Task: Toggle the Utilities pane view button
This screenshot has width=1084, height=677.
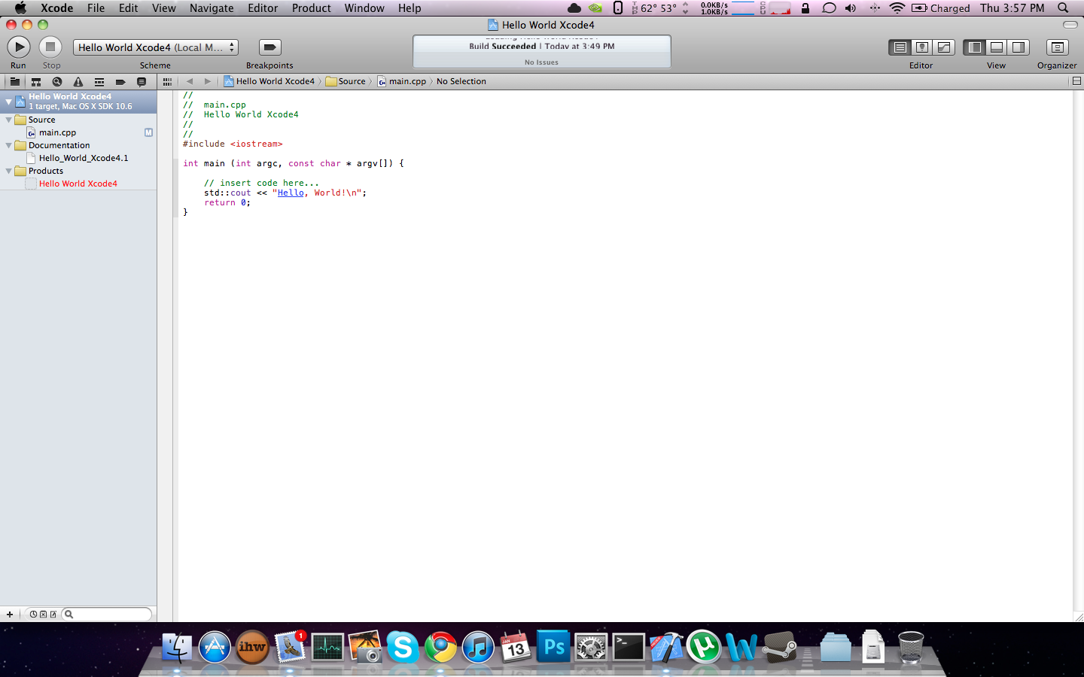Action: tap(1018, 47)
